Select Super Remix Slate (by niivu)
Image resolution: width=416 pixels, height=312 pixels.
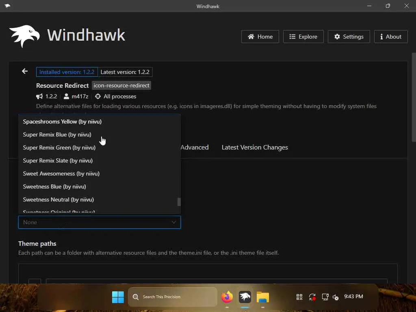click(100, 160)
